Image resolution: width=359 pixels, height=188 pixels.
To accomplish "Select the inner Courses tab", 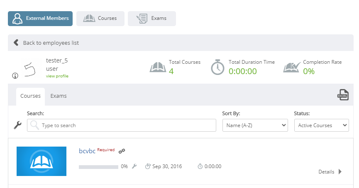I will 30,96.
